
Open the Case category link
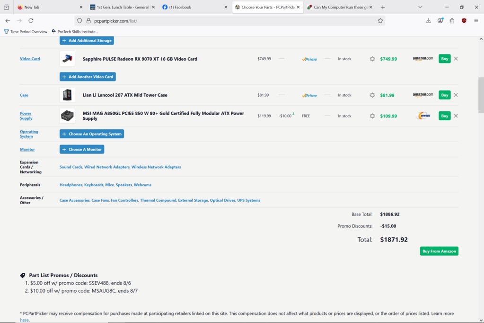point(24,95)
